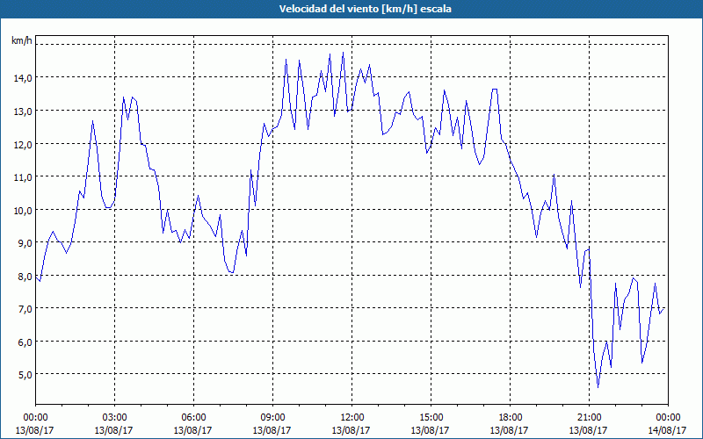Click the lowest wind dip after 21:00

(x=598, y=386)
